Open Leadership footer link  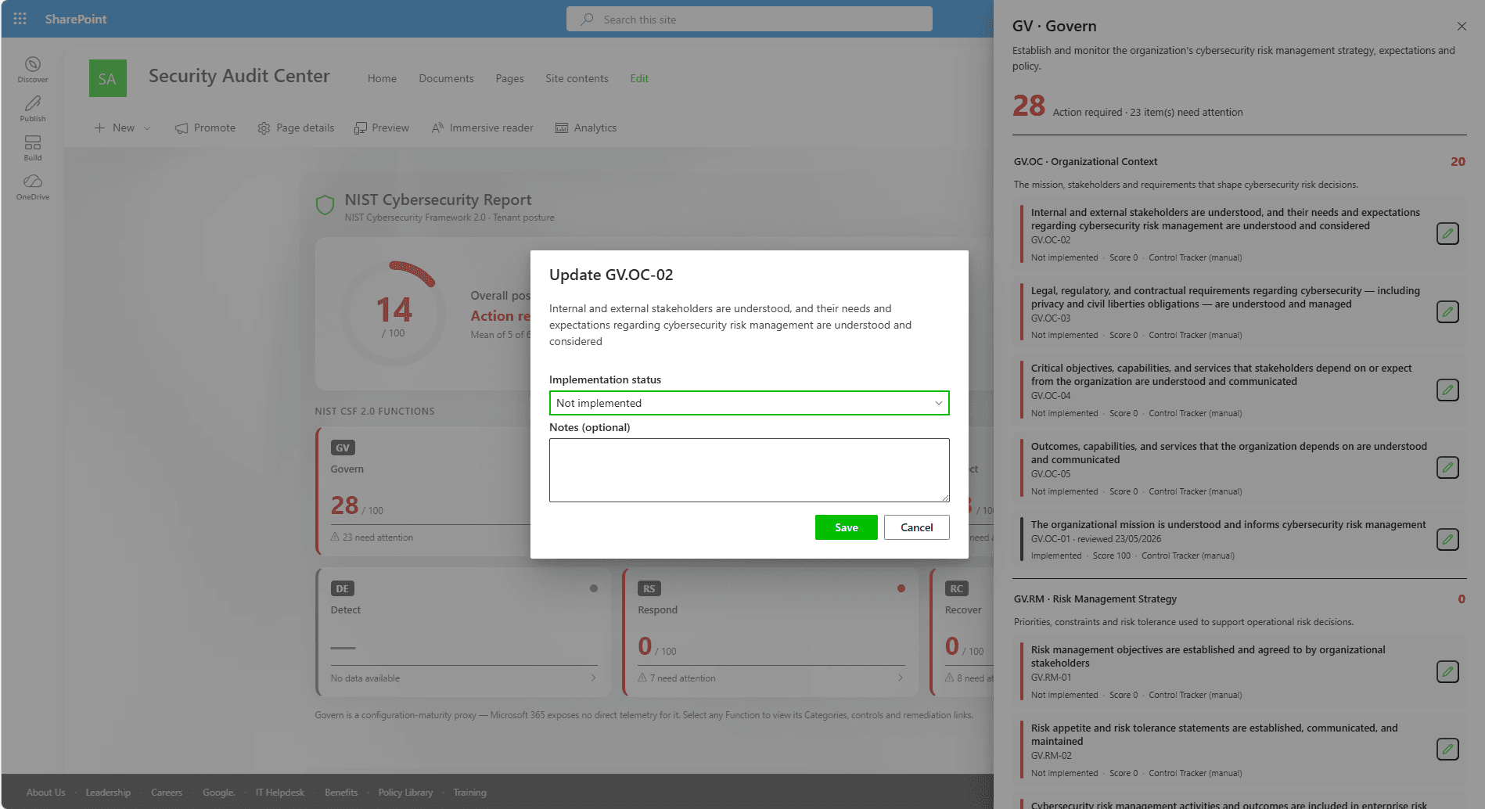[108, 793]
